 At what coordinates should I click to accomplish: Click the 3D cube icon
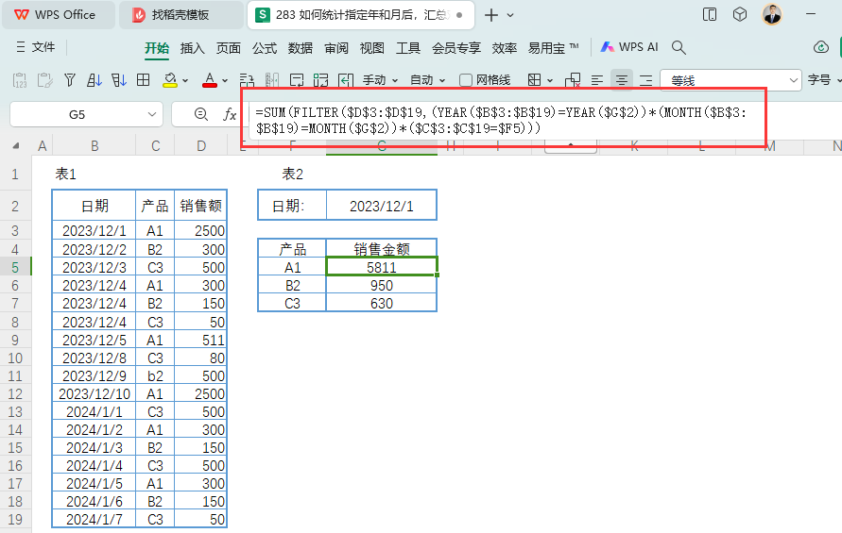tap(739, 14)
